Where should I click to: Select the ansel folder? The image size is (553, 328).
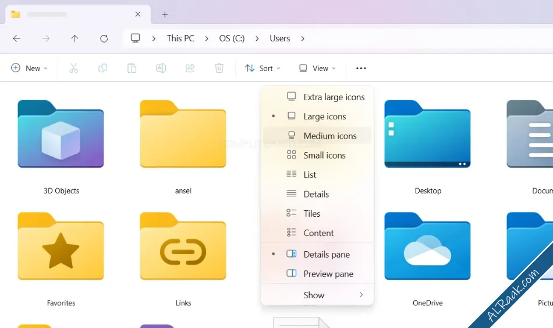pos(183,134)
